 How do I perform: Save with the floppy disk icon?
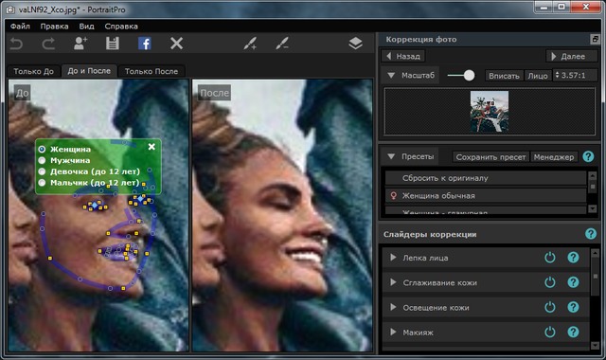113,44
